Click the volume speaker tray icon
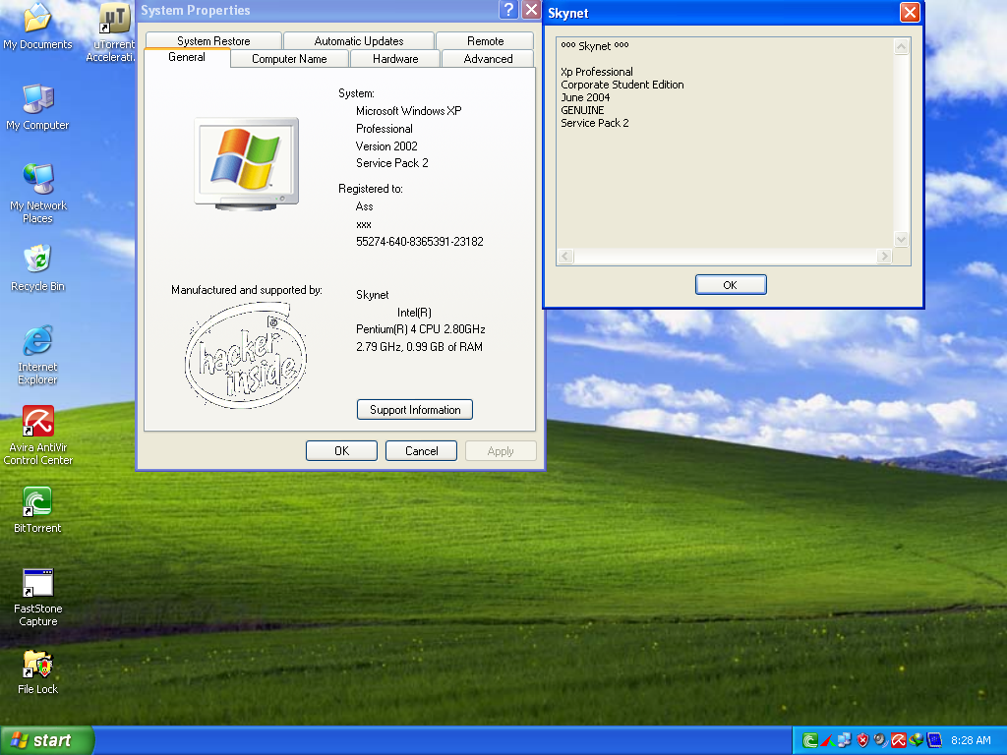This screenshot has width=1007, height=755. pyautogui.click(x=880, y=740)
